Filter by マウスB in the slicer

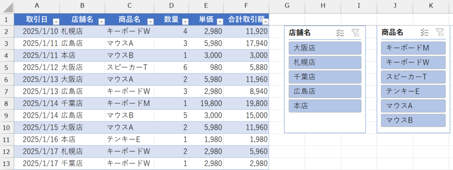[413, 120]
